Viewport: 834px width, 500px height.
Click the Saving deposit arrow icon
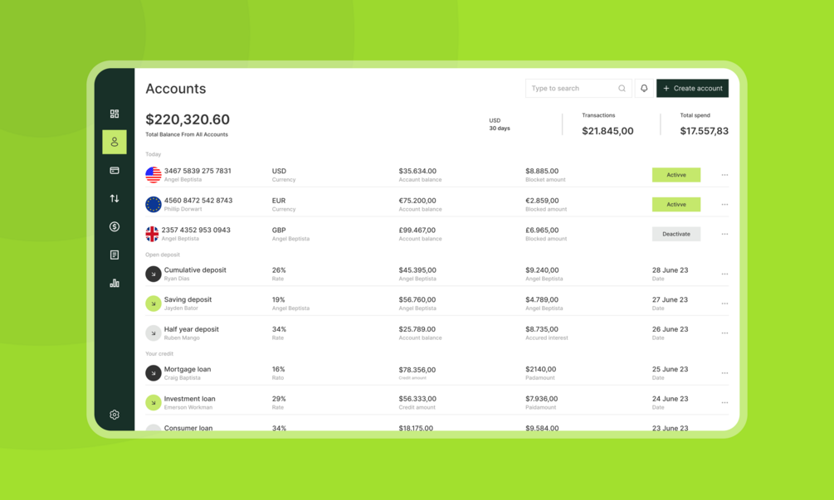(x=154, y=303)
